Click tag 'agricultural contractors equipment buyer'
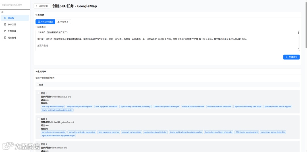Image resolution: width=307 pixels, height=152 pixels. (x=58, y=136)
